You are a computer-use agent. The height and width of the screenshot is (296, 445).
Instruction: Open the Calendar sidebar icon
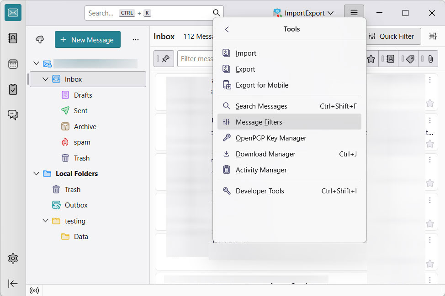[13, 64]
